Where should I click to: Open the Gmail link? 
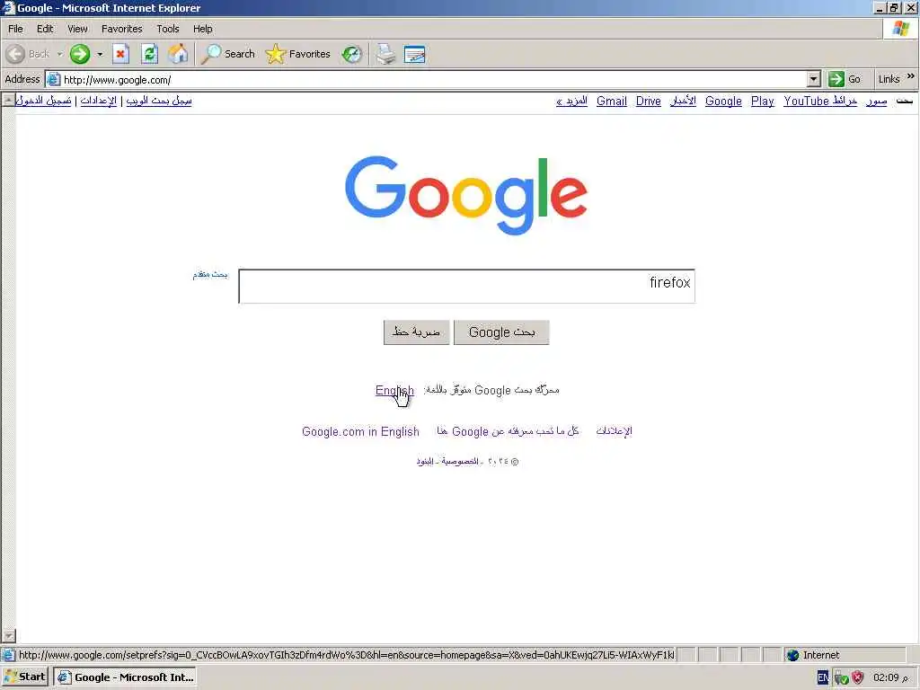click(611, 101)
